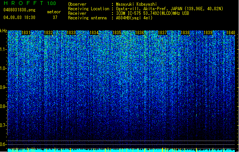Click receiver ICOM IC-575 53.7492 MHz text
Screen dimensions: 239x152
[152, 13]
